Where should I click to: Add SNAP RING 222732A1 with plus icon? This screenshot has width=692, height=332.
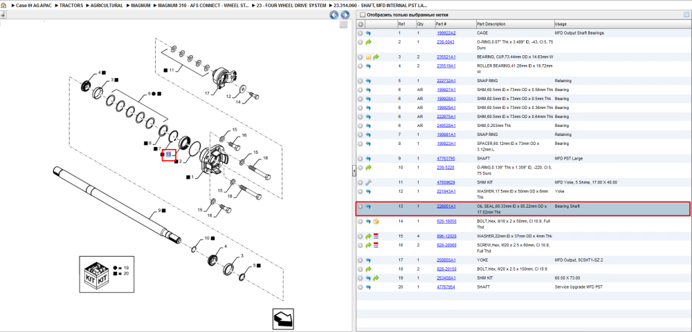[x=361, y=81]
